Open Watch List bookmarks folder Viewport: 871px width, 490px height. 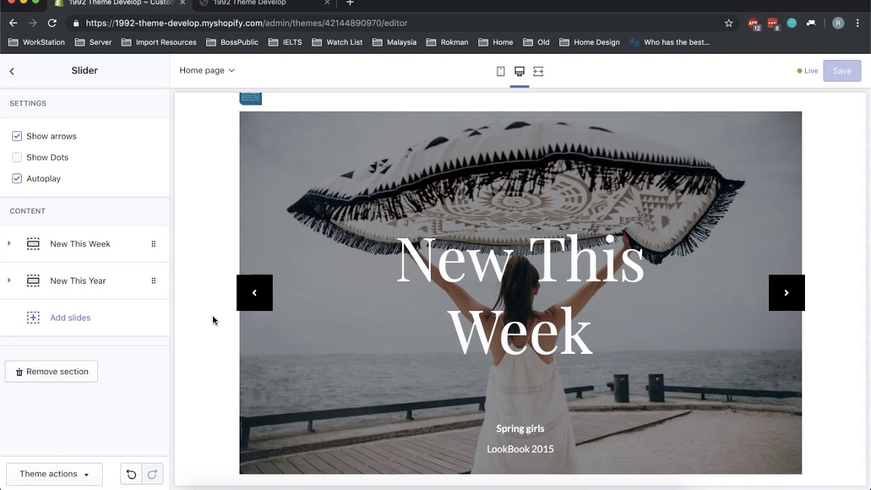[337, 42]
